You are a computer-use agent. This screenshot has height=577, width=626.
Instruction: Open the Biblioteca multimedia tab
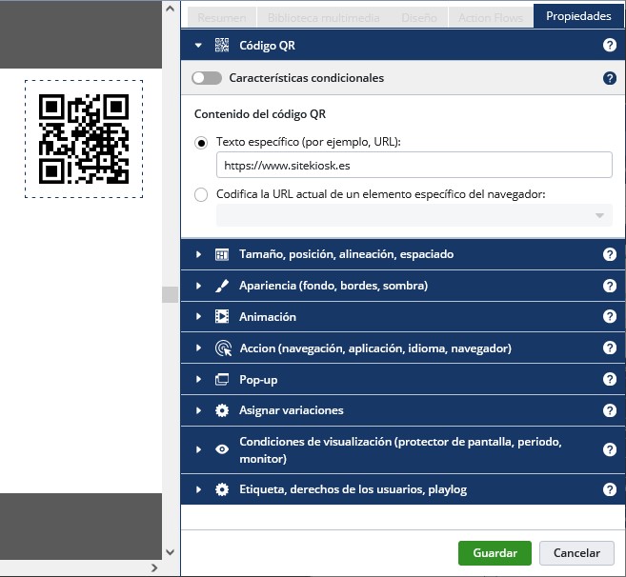pyautogui.click(x=323, y=17)
